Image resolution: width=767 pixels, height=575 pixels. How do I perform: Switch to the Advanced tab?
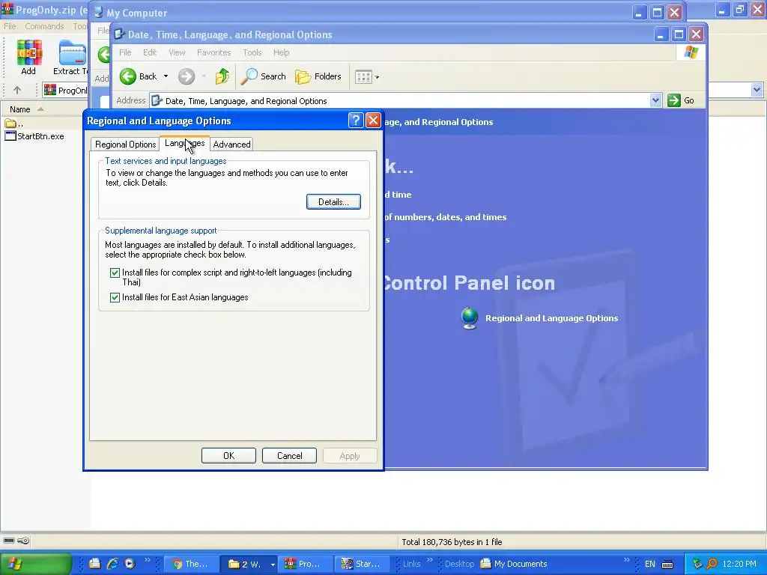(232, 144)
